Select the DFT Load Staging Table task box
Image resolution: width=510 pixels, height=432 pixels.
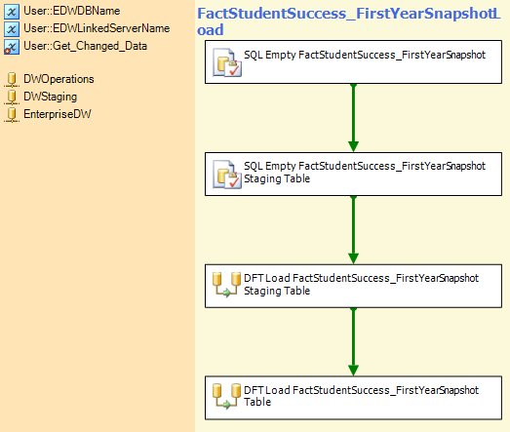click(353, 286)
